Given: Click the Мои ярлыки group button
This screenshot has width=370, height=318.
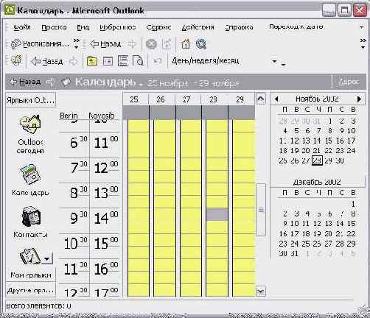Looking at the screenshot, I should [x=31, y=275].
